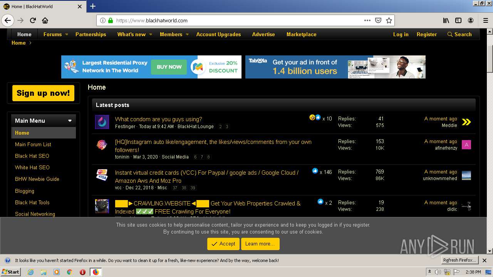This screenshot has width=493, height=277.
Task: Open Account Upgrades in navigation bar
Action: point(218,34)
